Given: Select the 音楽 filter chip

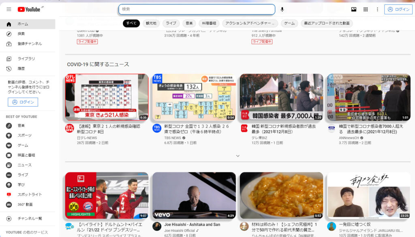Looking at the screenshot, I should (189, 23).
